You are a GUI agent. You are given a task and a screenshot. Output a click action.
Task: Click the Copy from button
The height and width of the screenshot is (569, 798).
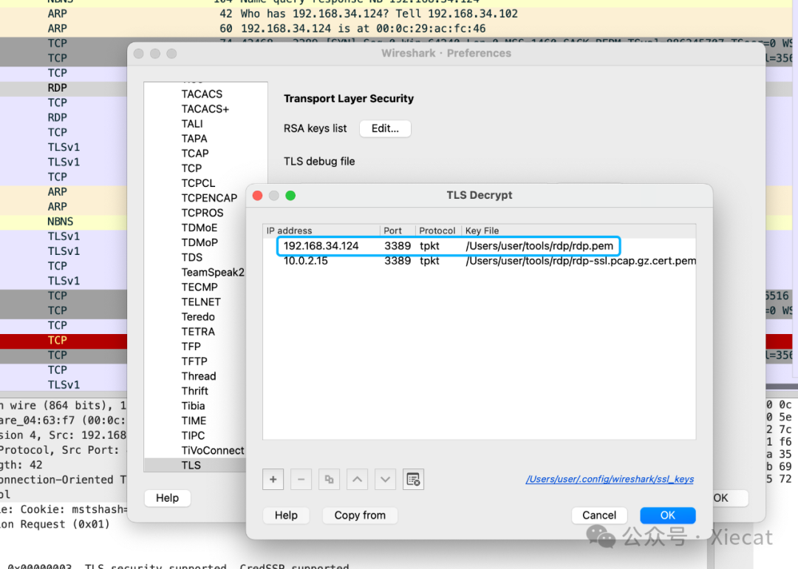tap(360, 515)
